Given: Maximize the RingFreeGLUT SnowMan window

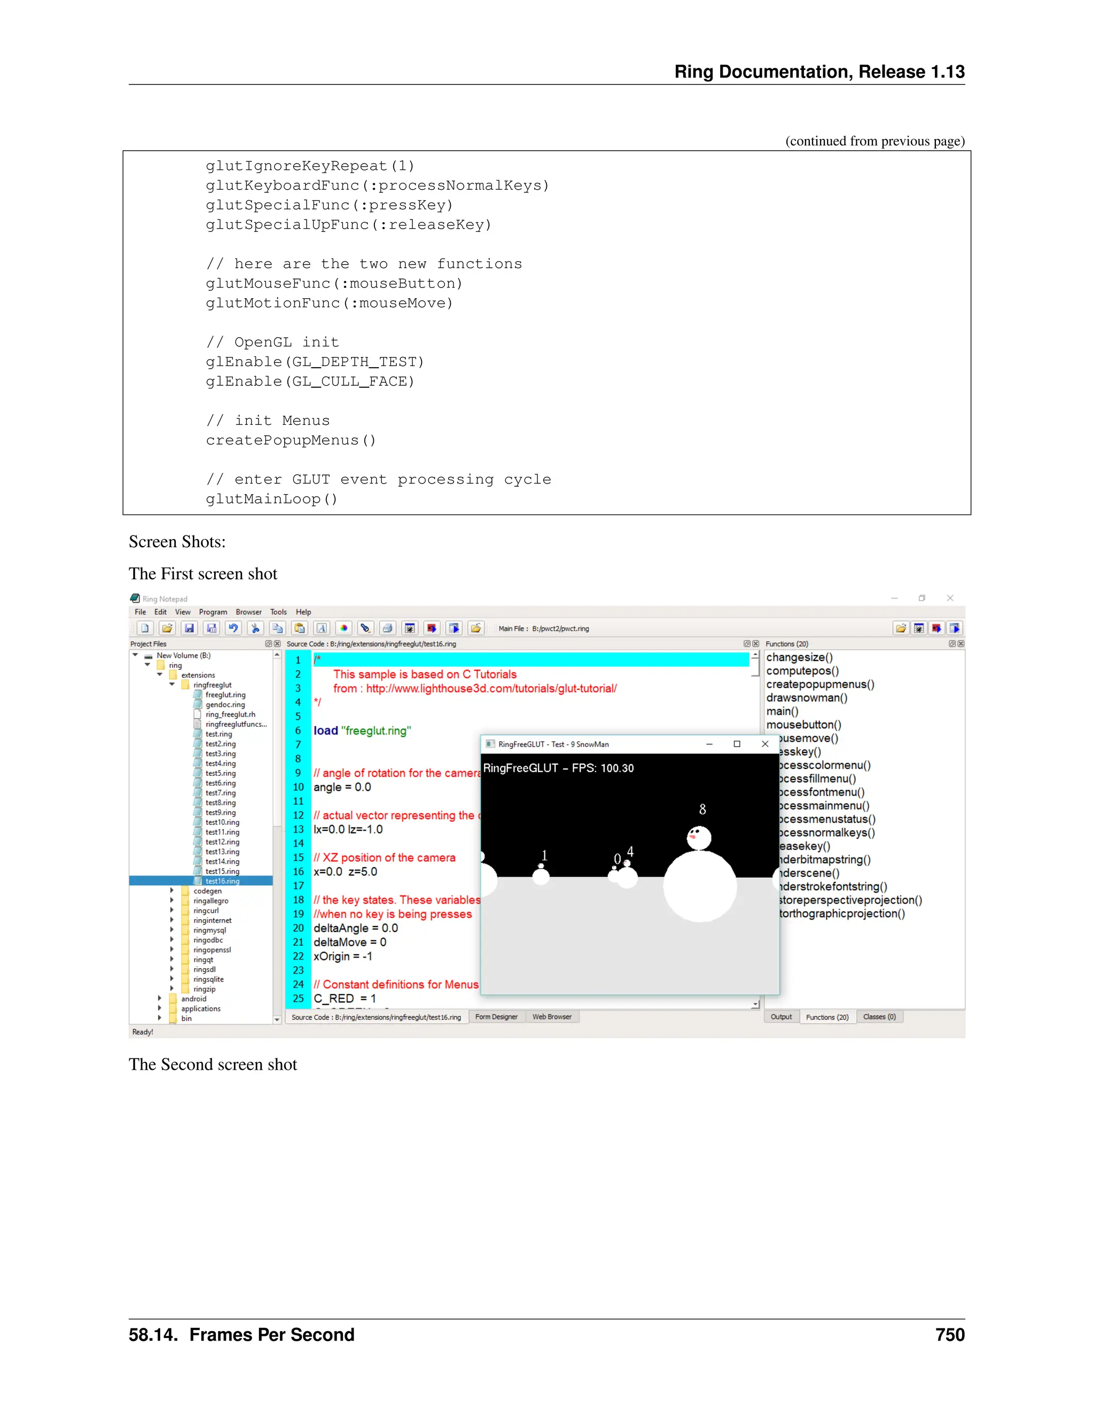Looking at the screenshot, I should pyautogui.click(x=737, y=744).
